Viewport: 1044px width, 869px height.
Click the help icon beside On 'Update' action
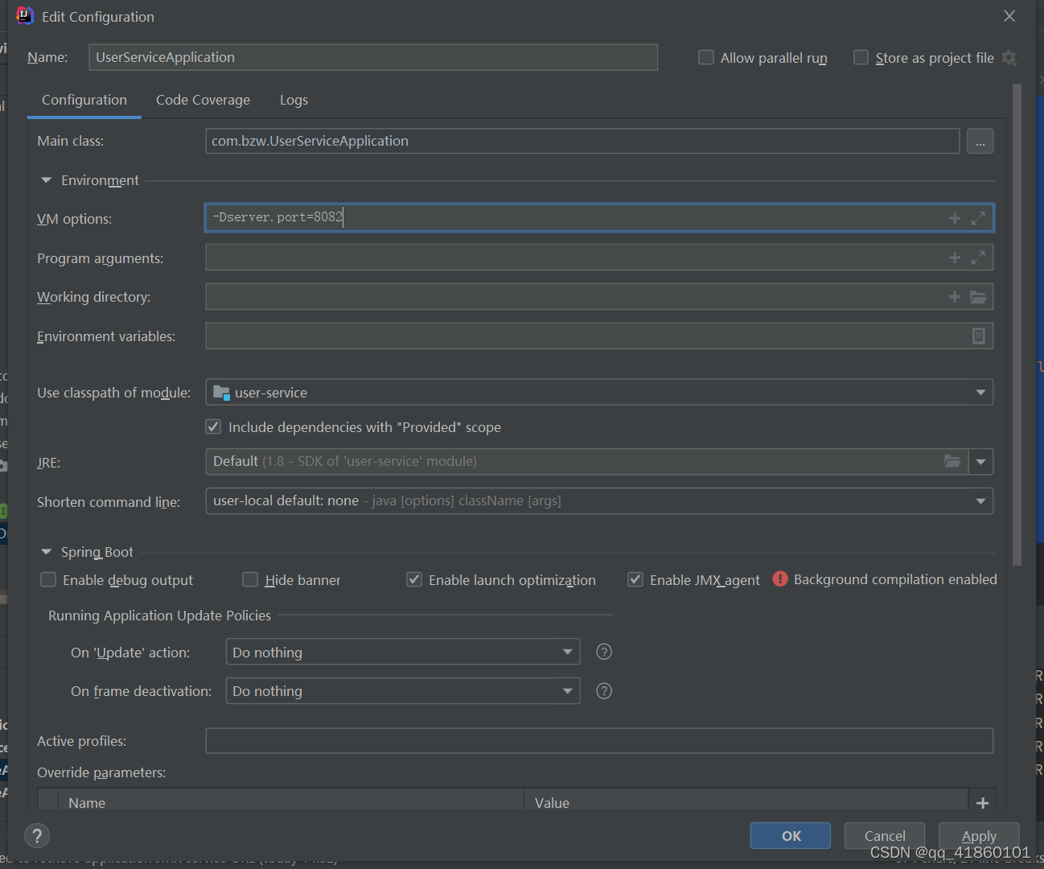click(604, 652)
